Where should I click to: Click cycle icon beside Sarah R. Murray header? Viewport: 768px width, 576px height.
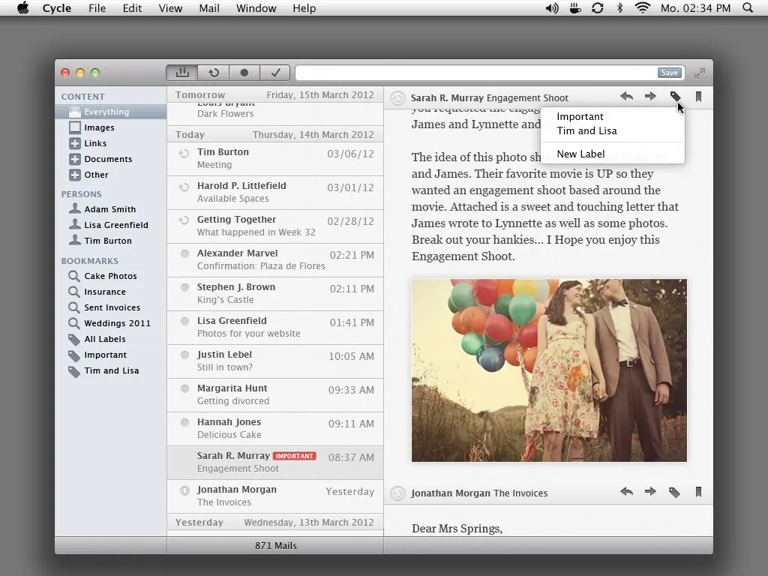[397, 98]
